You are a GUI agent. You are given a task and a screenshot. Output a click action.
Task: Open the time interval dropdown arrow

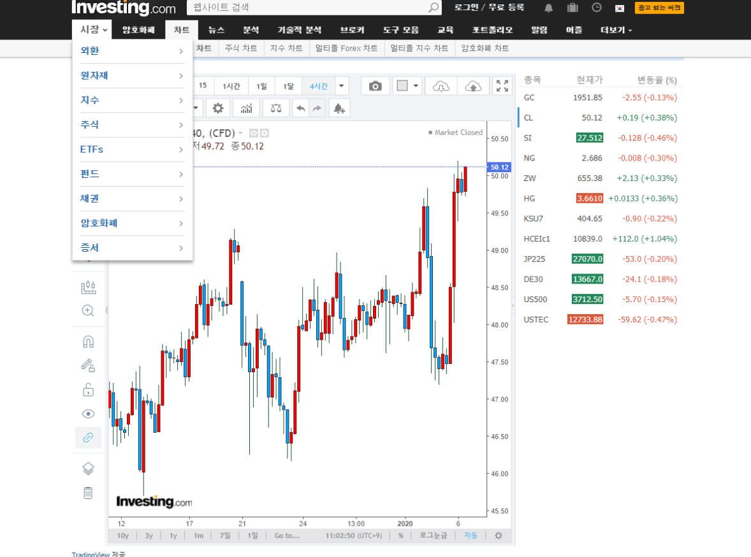[342, 86]
